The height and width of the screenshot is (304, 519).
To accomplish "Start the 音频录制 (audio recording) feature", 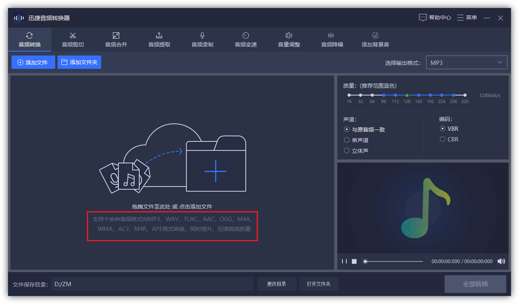I will pyautogui.click(x=202, y=40).
